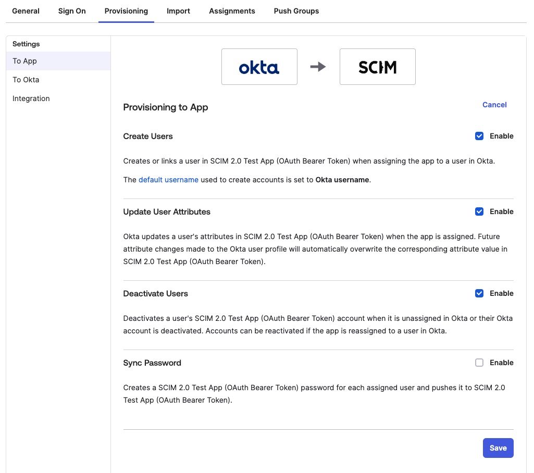This screenshot has width=534, height=473.
Task: Open the Assignments tab
Action: click(232, 11)
